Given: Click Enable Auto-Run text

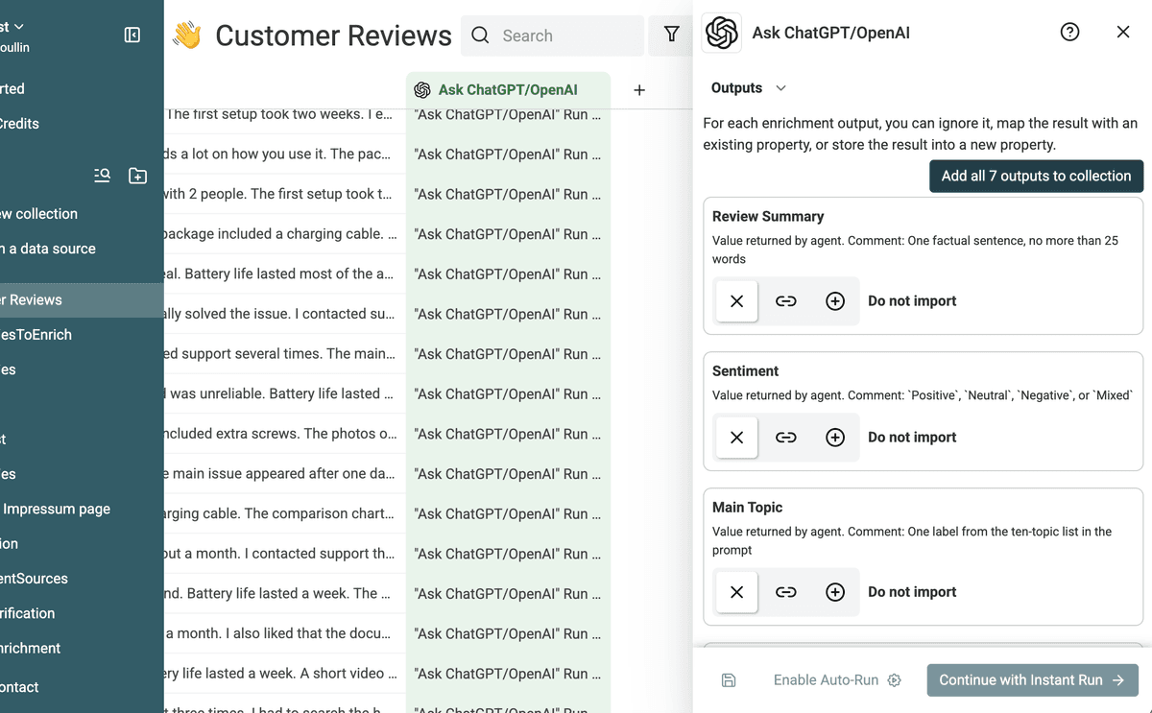Looking at the screenshot, I should [x=826, y=680].
